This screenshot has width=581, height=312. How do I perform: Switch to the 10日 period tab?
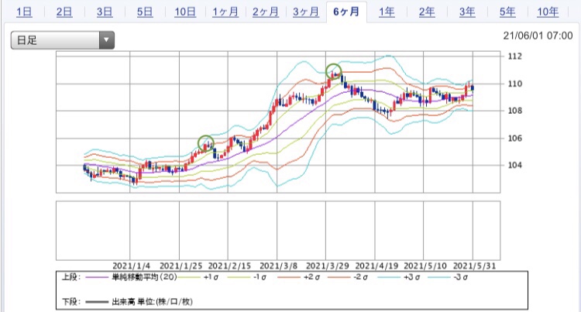click(185, 12)
